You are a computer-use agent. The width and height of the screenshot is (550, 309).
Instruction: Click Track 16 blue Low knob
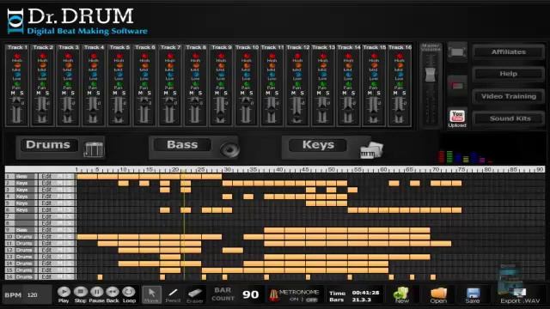point(400,75)
